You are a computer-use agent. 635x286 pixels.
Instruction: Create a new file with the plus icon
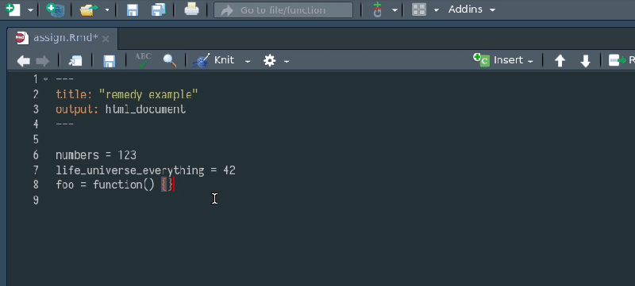tap(13, 10)
